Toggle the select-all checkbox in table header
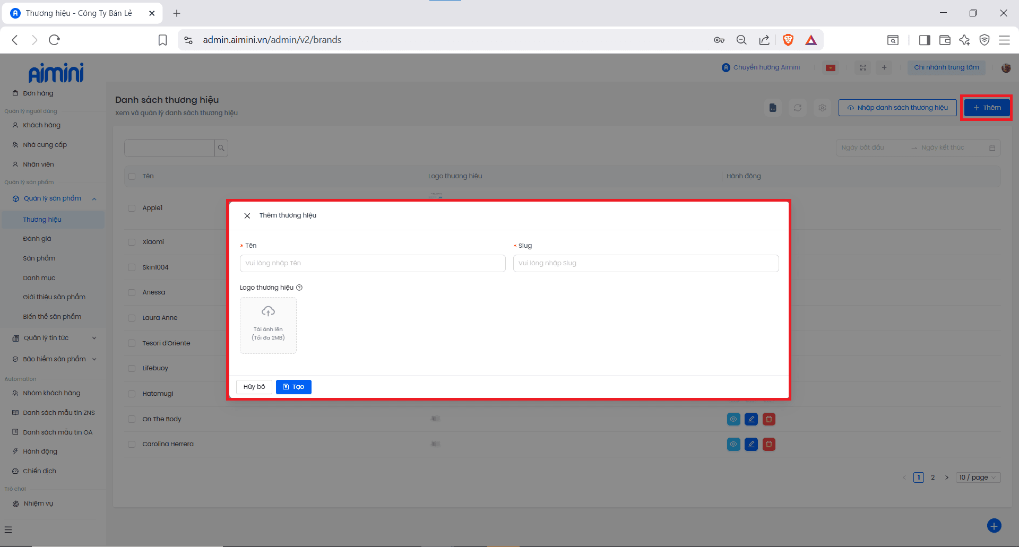Viewport: 1019px width, 547px height. (132, 176)
